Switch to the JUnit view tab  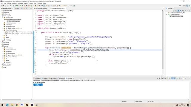point(17,8)
